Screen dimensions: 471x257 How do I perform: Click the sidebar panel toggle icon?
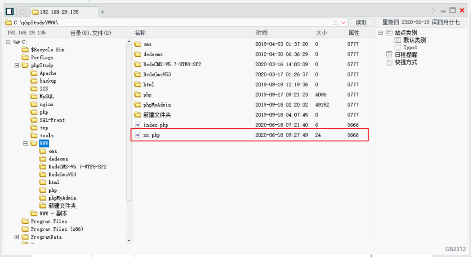coord(10,12)
